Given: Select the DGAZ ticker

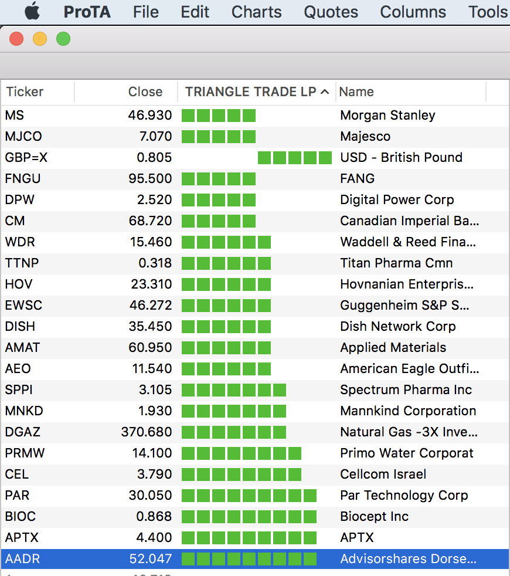Looking at the screenshot, I should pos(22,432).
